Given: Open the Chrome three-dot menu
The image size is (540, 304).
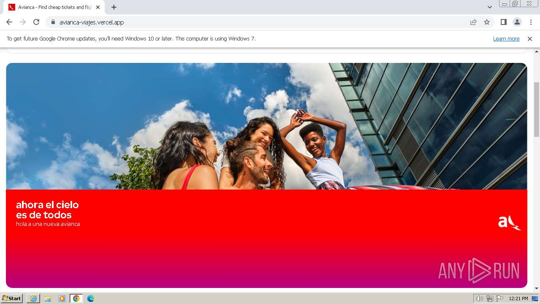Looking at the screenshot, I should (x=531, y=22).
